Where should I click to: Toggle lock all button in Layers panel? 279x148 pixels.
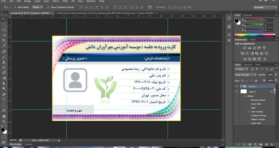click(x=256, y=81)
